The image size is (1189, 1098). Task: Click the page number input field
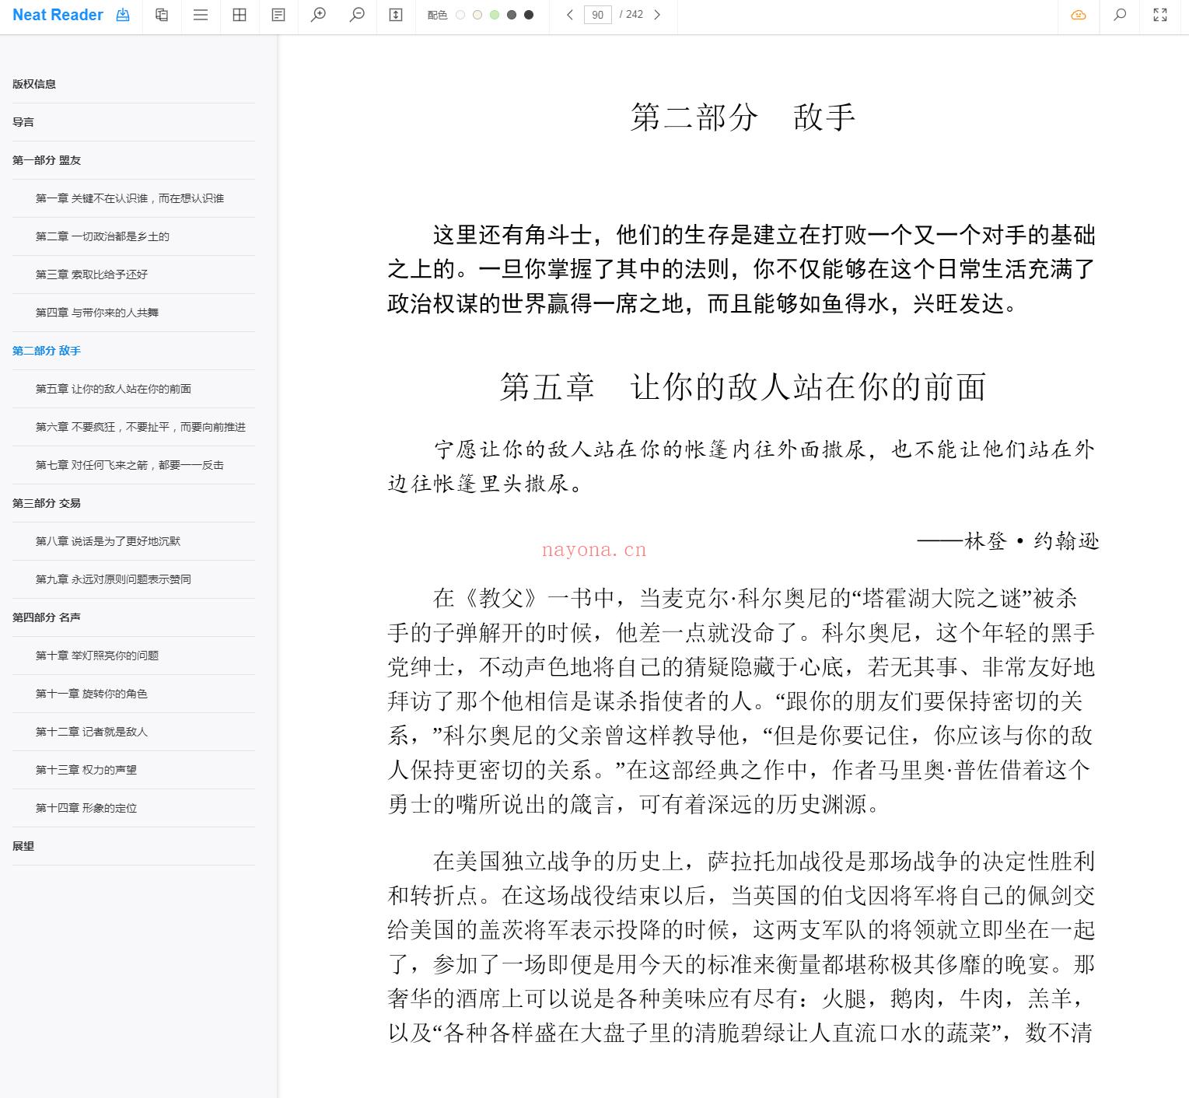(598, 15)
